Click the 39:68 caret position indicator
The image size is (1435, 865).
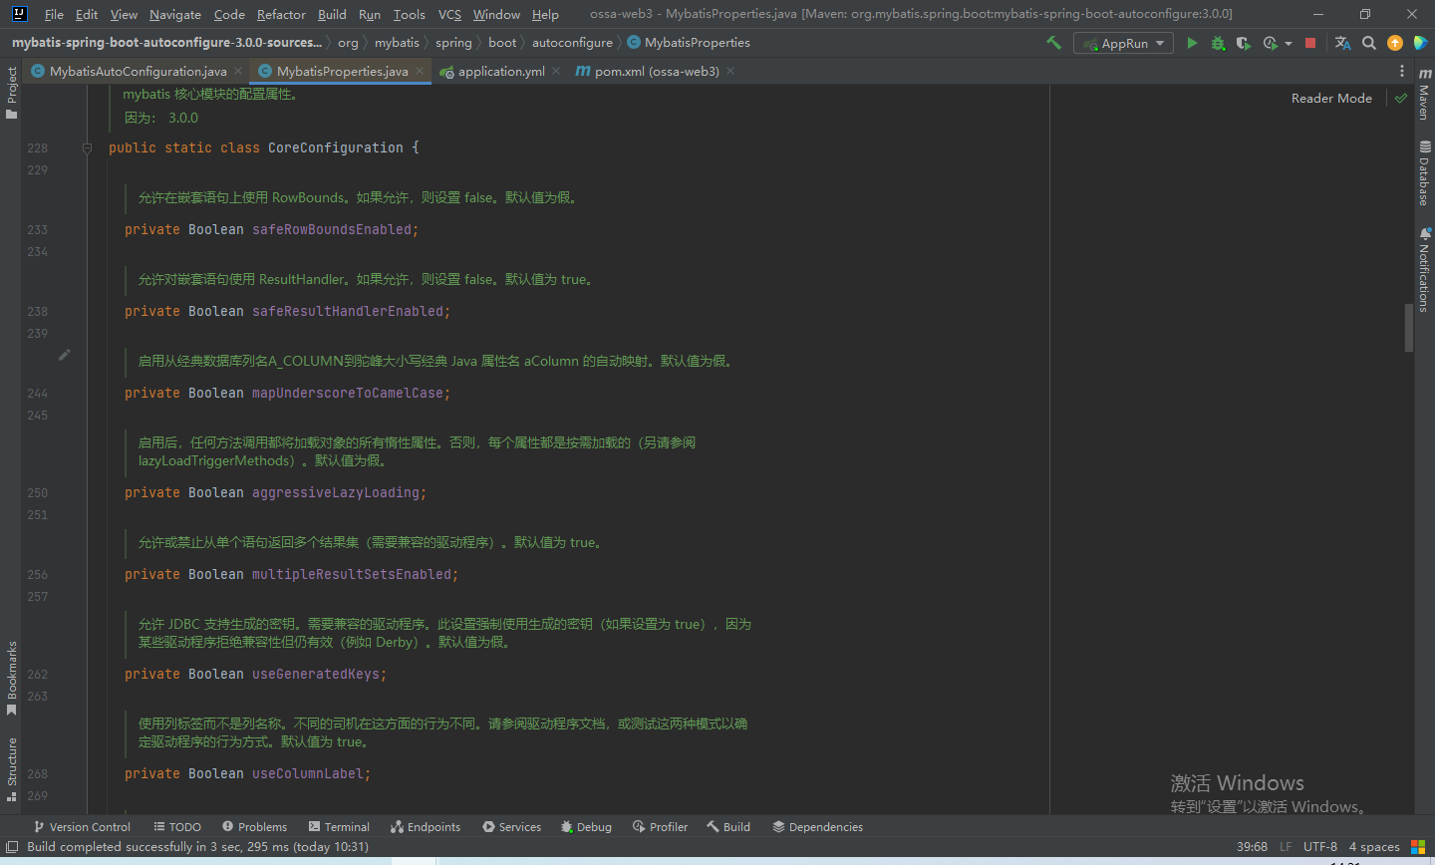point(1252,847)
